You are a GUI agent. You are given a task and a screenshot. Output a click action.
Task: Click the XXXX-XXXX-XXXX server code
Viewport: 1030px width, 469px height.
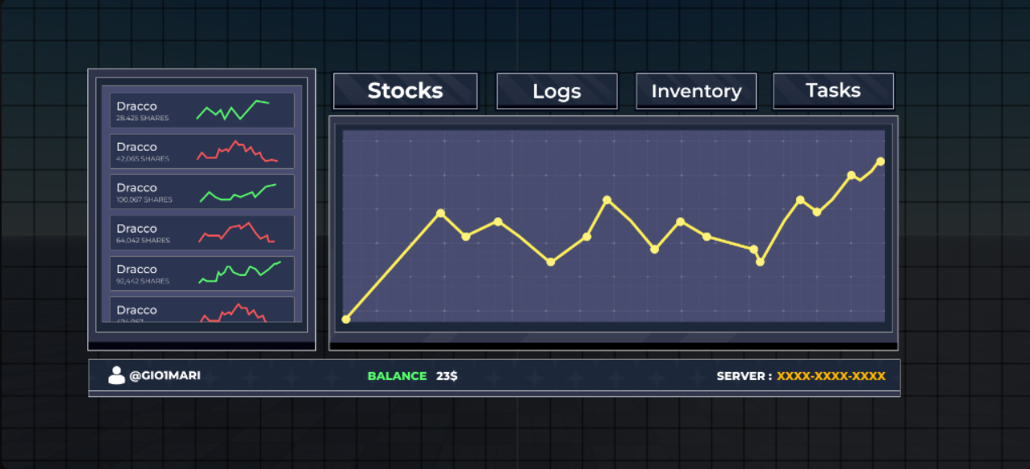click(x=831, y=376)
